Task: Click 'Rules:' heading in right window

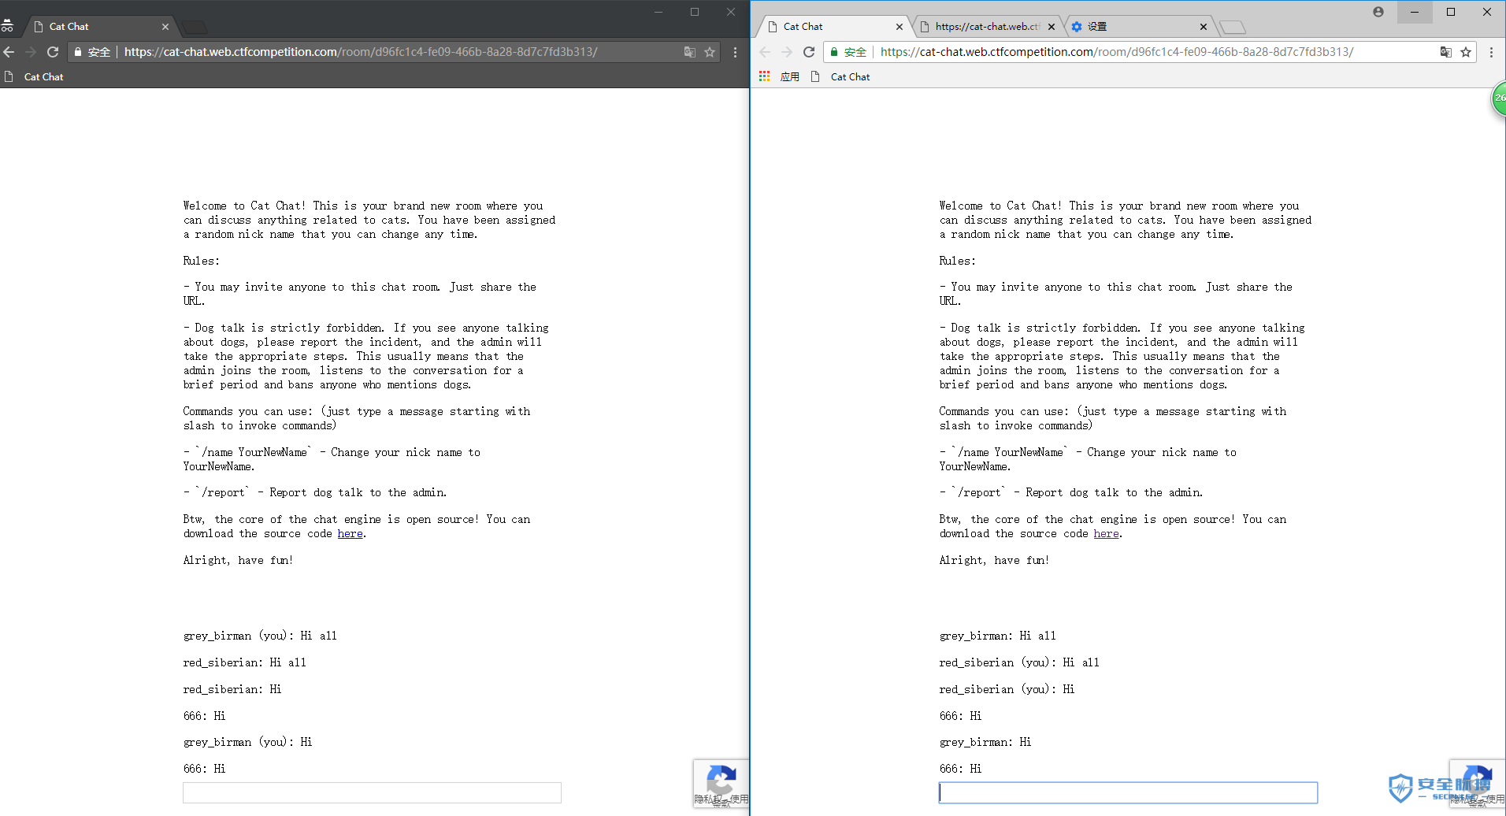Action: (958, 261)
